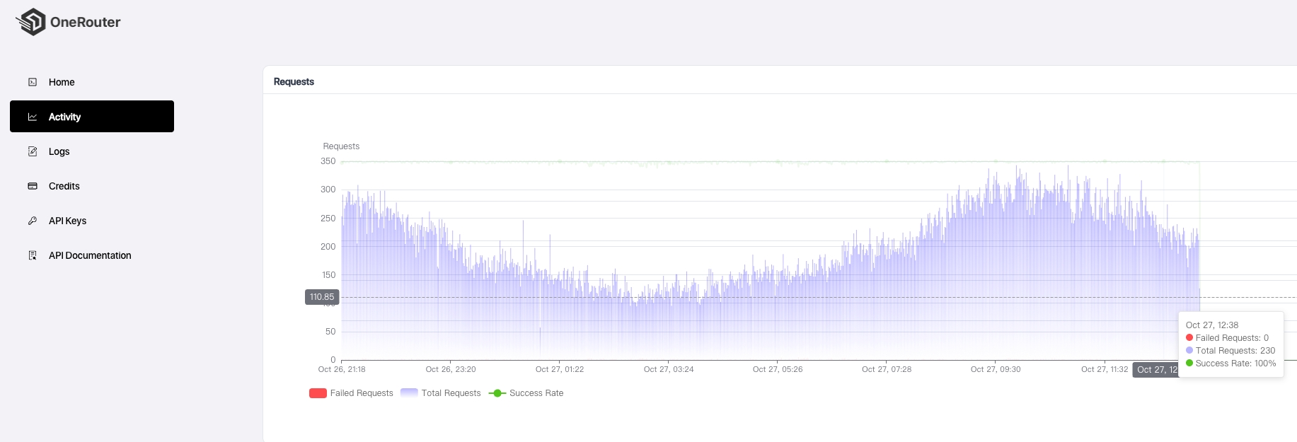Click the OneRouter brand name text
This screenshot has height=442, width=1297.
[85, 22]
